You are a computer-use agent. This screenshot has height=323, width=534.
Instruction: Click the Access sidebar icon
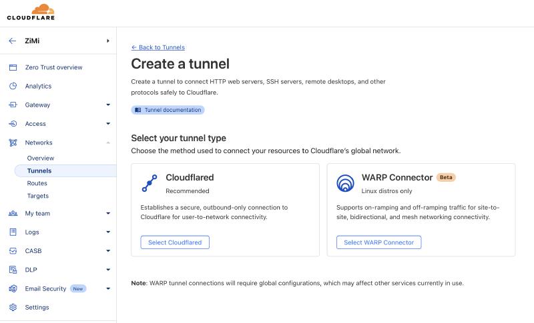(13, 124)
